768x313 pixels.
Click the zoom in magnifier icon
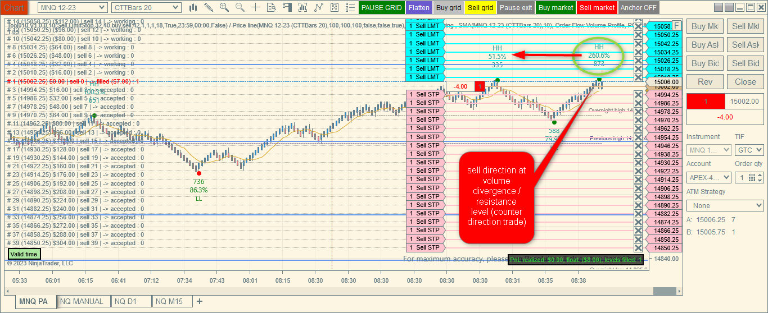pos(224,7)
